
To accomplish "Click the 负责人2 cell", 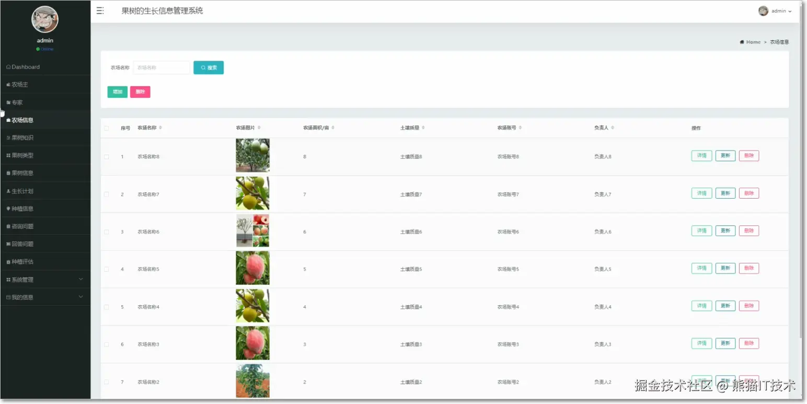I will 603,382.
